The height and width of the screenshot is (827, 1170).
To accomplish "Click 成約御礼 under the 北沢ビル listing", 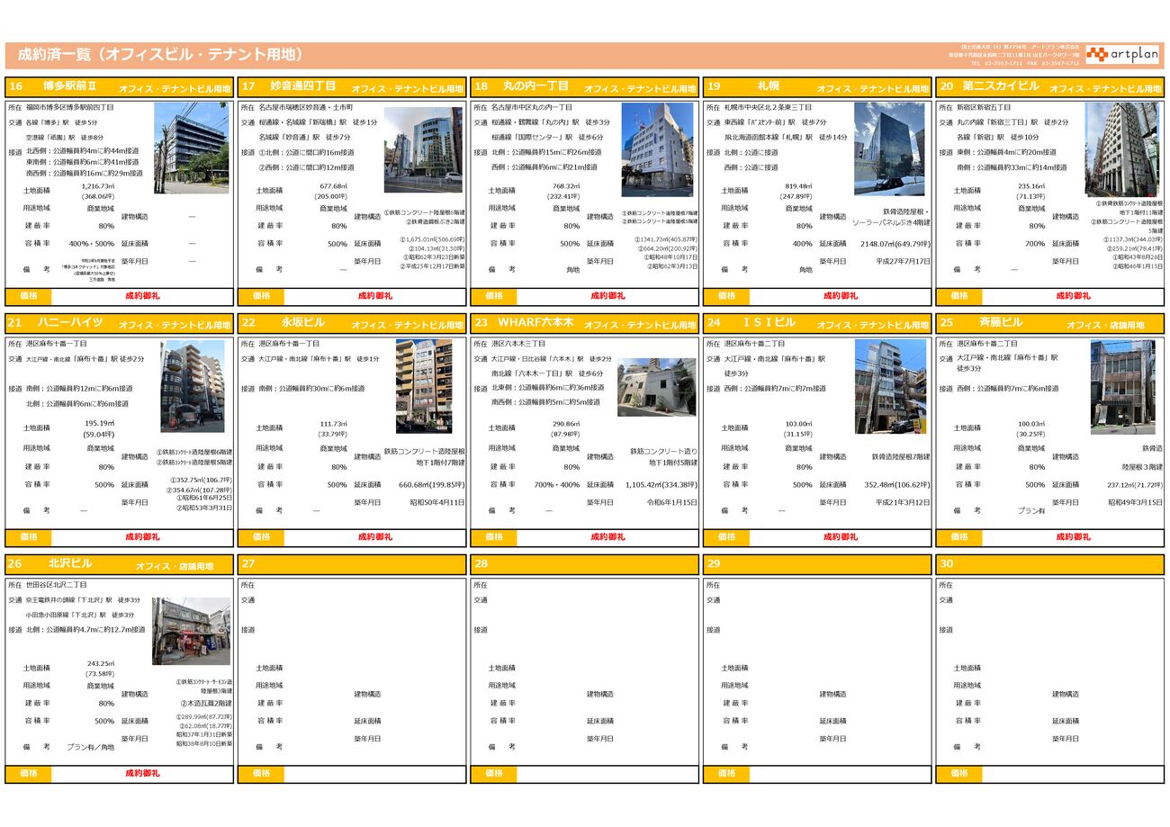I will pyautogui.click(x=142, y=773).
